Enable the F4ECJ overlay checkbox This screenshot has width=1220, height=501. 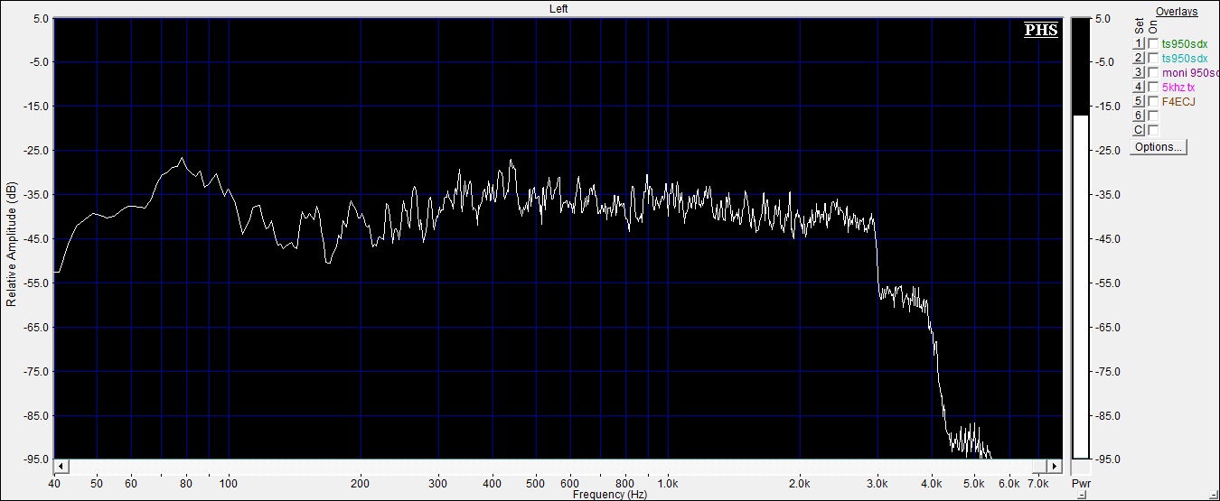pos(1153,101)
